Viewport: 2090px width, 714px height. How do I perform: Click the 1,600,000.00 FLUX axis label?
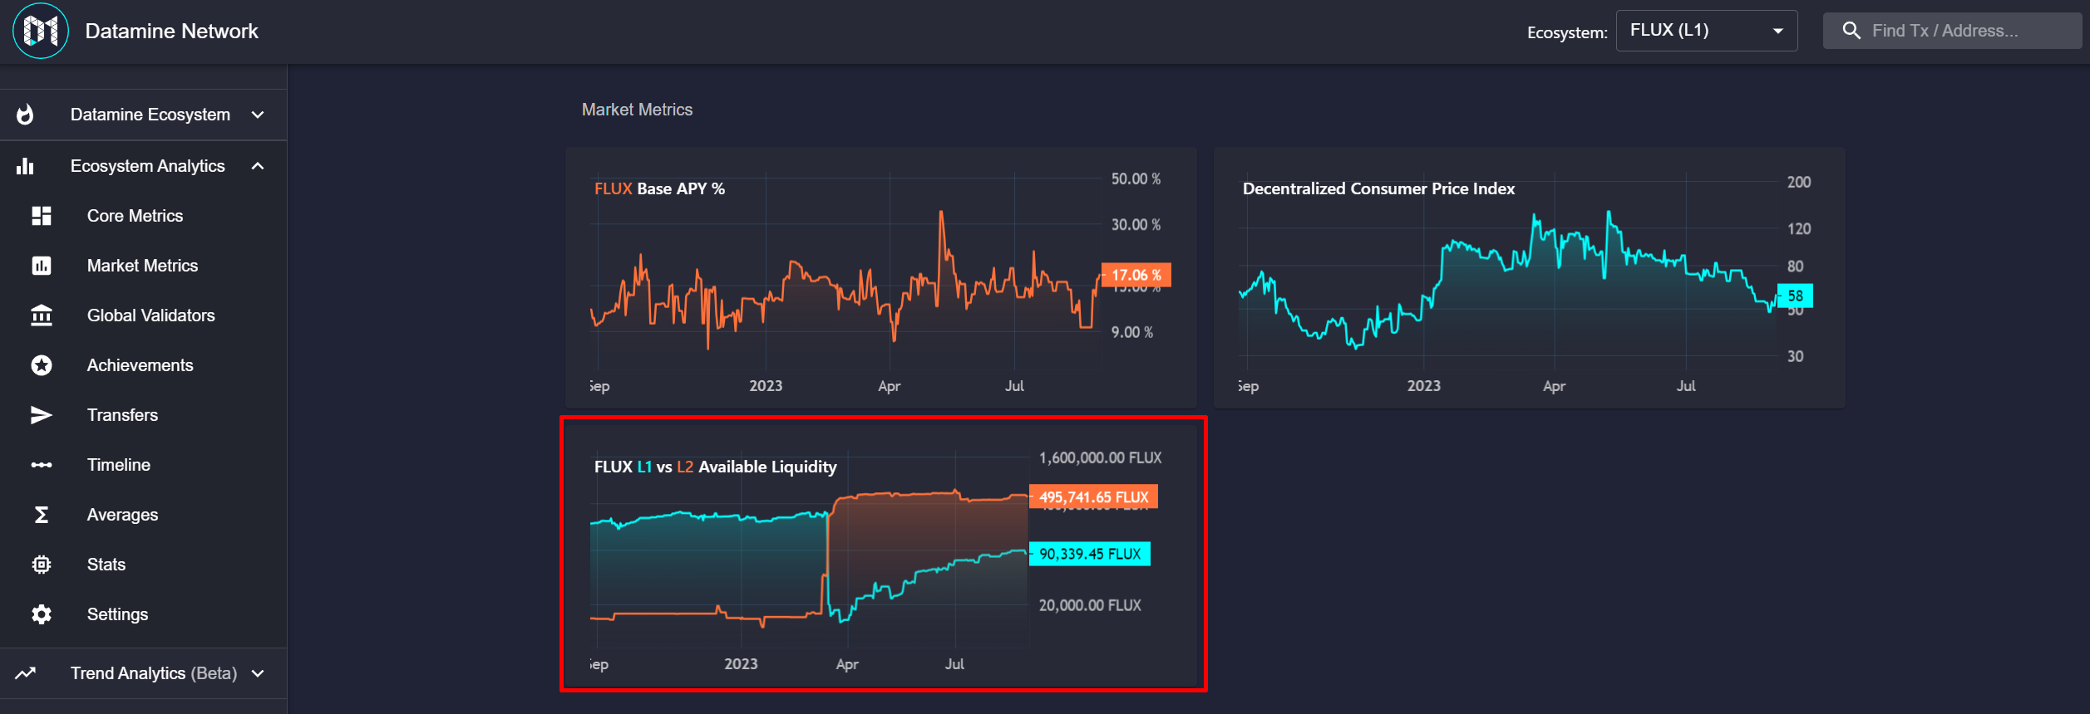pyautogui.click(x=1100, y=458)
